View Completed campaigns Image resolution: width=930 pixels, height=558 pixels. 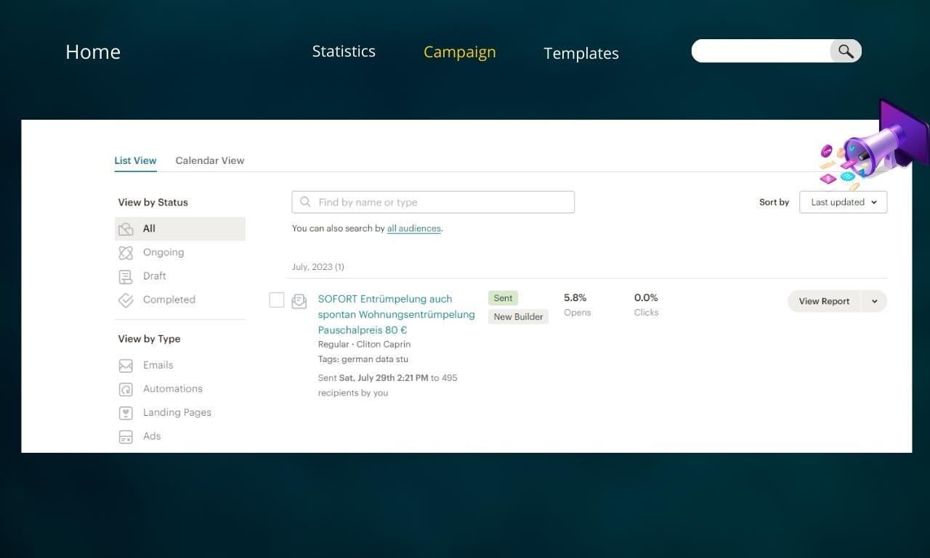tap(169, 300)
